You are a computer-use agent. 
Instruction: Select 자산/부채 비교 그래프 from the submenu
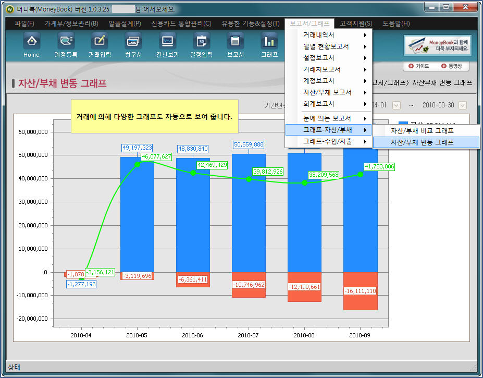point(422,131)
